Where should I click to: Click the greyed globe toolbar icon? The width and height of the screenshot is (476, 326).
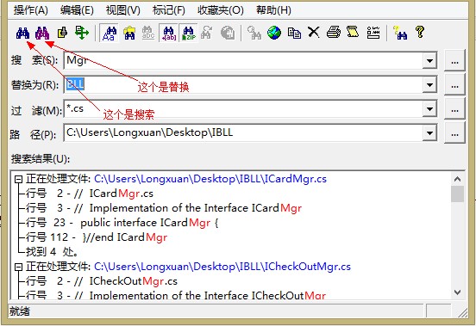coord(228,33)
